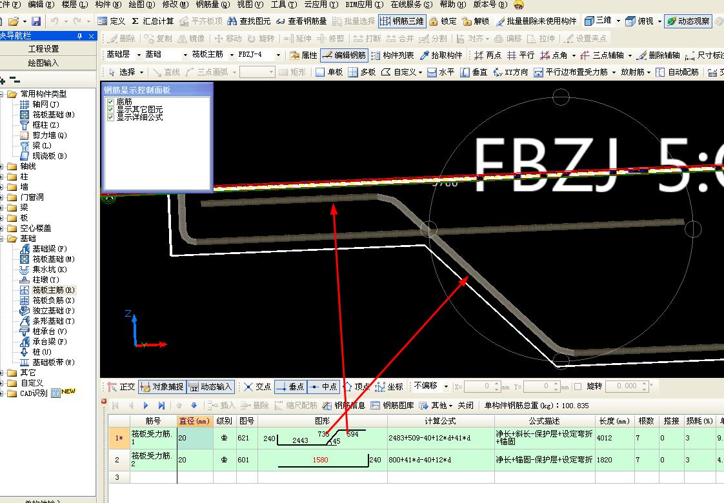Expand the 其他 dropdown in rebar table toolbar
724x503 pixels.
click(450, 406)
